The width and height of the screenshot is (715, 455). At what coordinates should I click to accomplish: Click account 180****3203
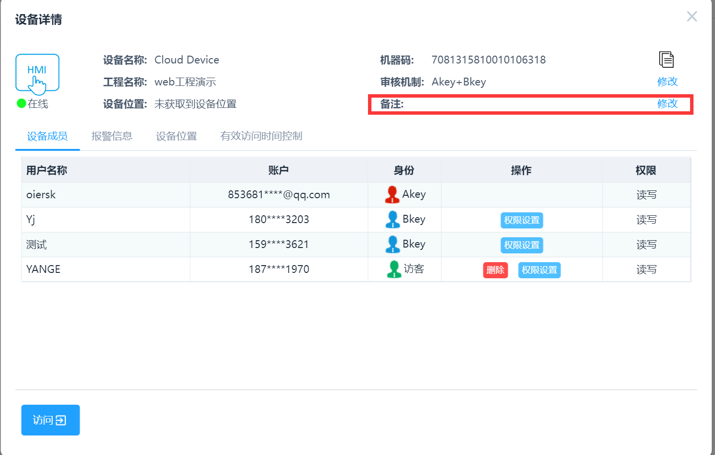coord(279,220)
